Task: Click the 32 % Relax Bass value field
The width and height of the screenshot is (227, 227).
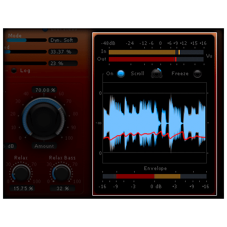Action: point(63,188)
